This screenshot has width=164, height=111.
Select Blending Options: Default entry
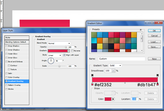17,42
